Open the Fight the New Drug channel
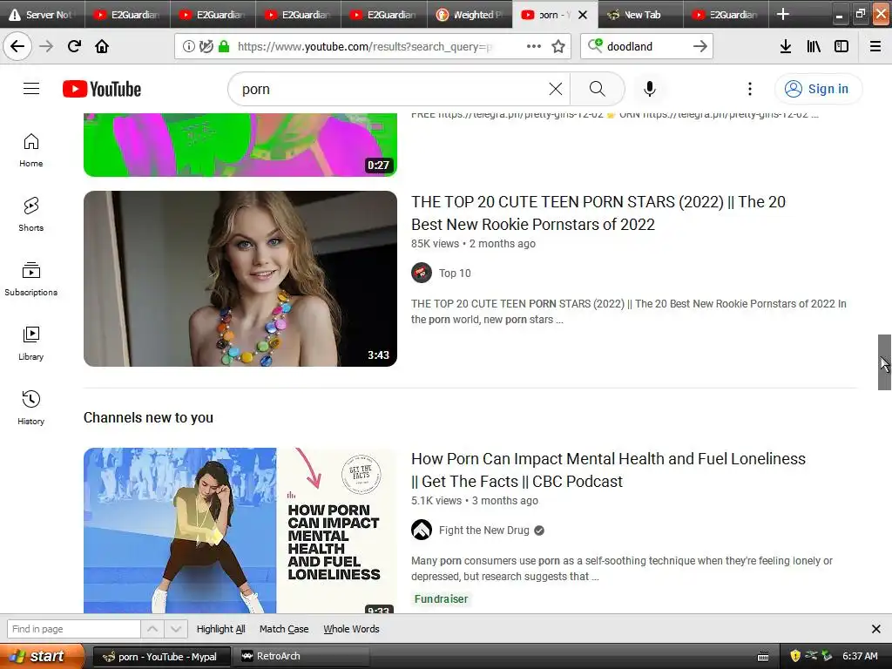 [x=483, y=530]
